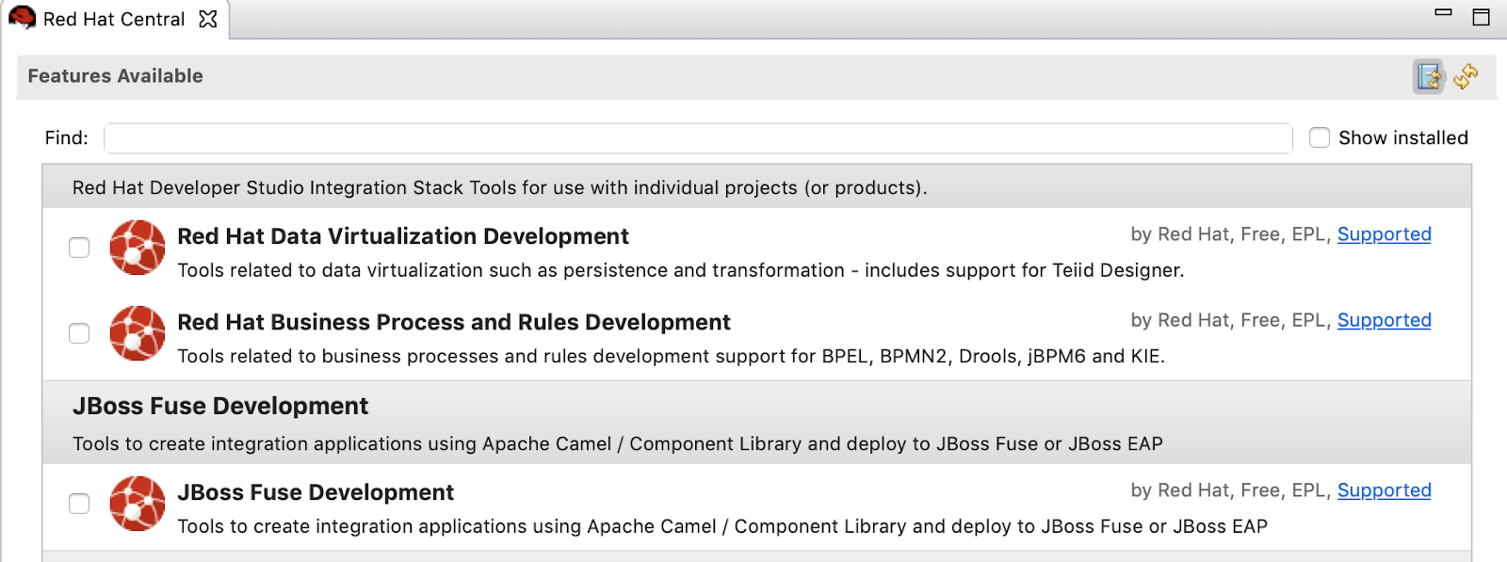Check the Red Hat Data Virtualization Development box
Viewport: 1507px width, 562px height.
[x=79, y=248]
